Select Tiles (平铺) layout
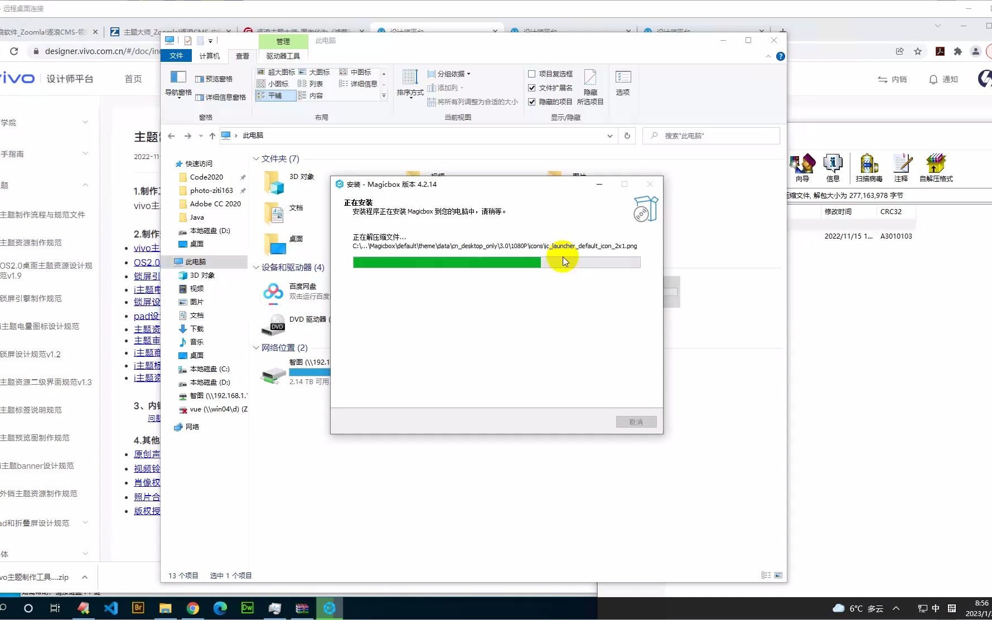This screenshot has width=992, height=620. (275, 95)
